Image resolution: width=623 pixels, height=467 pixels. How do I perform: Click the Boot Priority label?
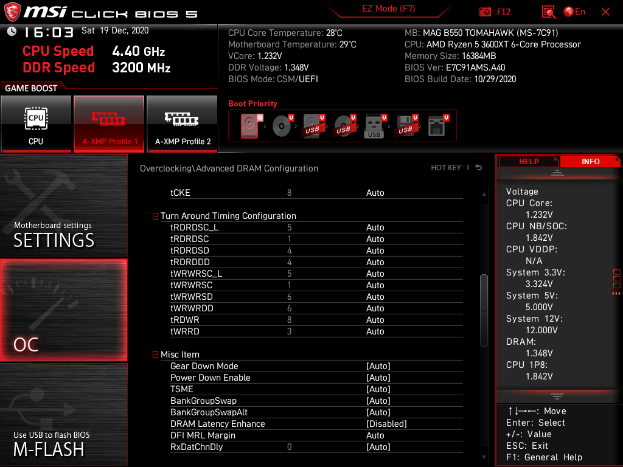(252, 103)
